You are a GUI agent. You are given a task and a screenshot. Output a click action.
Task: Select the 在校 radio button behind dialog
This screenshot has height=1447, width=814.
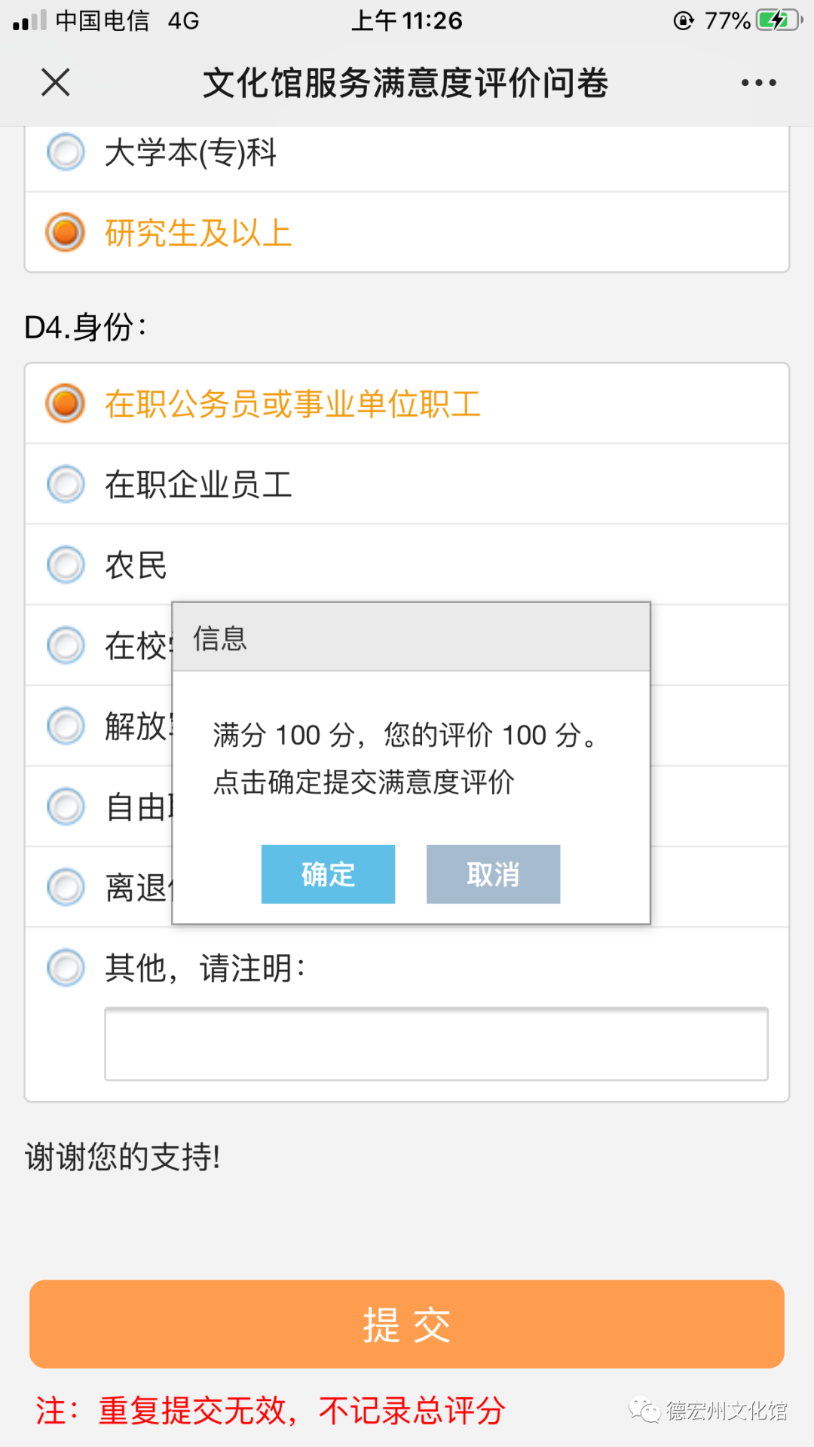tap(66, 645)
